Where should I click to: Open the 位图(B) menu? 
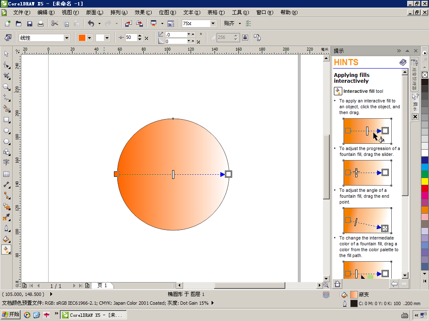point(167,13)
